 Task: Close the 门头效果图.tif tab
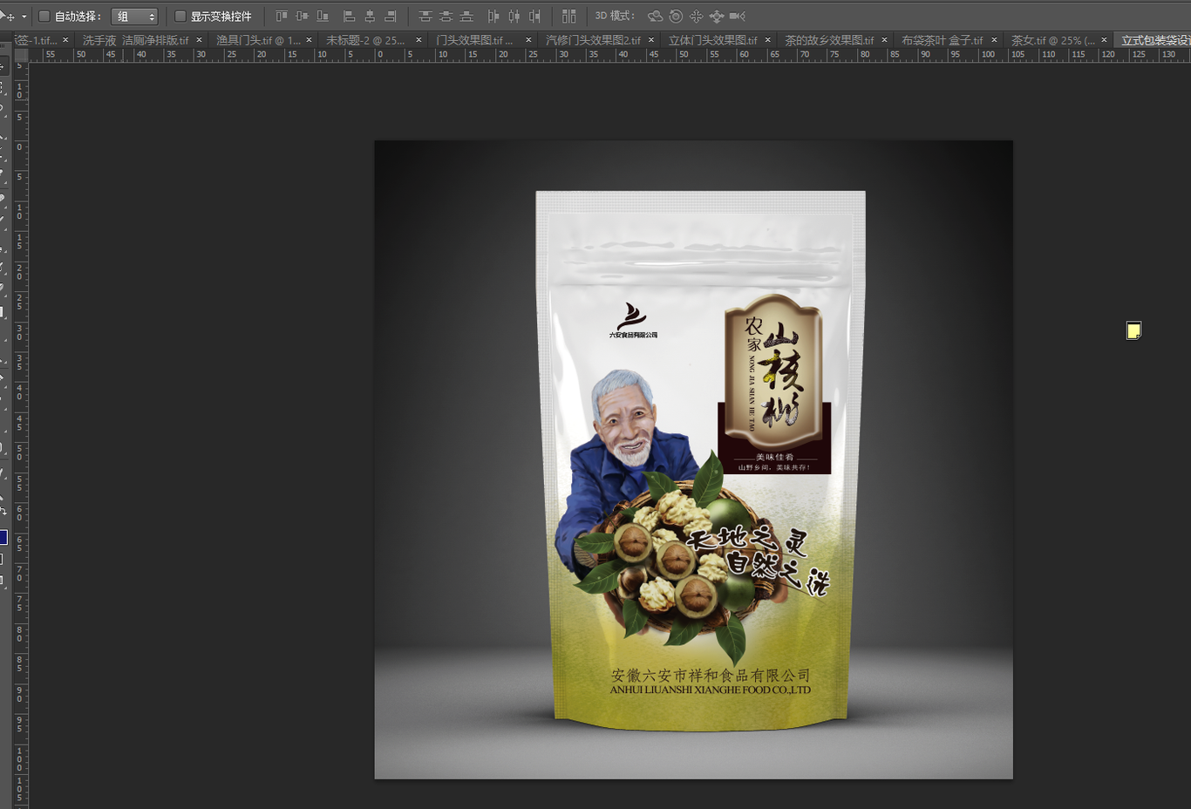[x=528, y=40]
